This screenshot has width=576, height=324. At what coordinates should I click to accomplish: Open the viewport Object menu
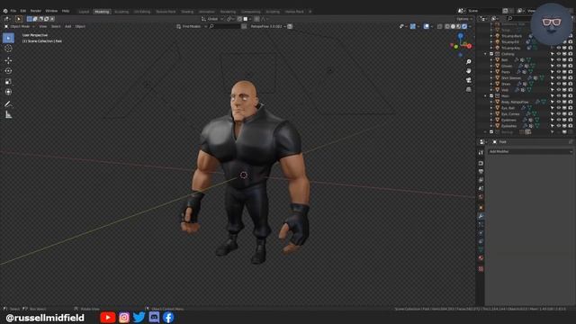coord(80,26)
